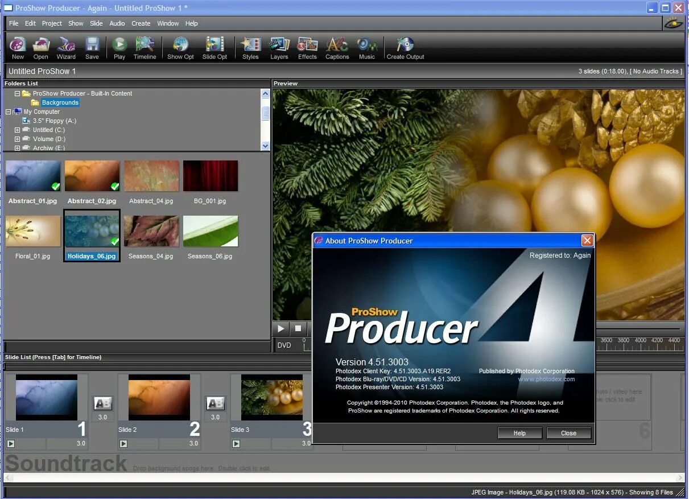The height and width of the screenshot is (499, 689).
Task: Open the Audio menu
Action: coord(117,23)
